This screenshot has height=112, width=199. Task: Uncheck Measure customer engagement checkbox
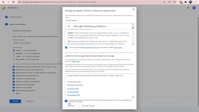click(14, 67)
